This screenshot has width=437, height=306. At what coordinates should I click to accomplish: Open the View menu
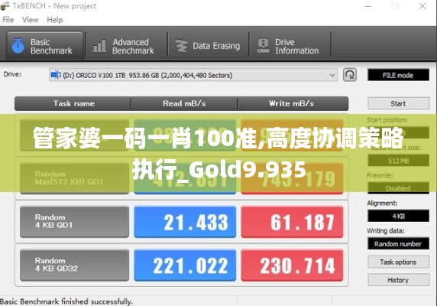tap(30, 20)
